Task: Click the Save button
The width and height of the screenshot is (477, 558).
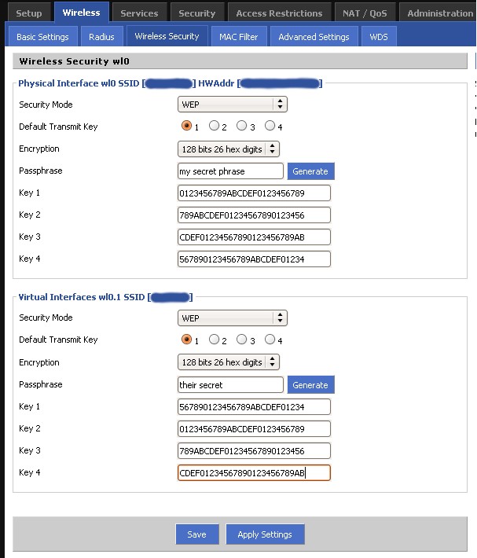Action: tap(197, 534)
